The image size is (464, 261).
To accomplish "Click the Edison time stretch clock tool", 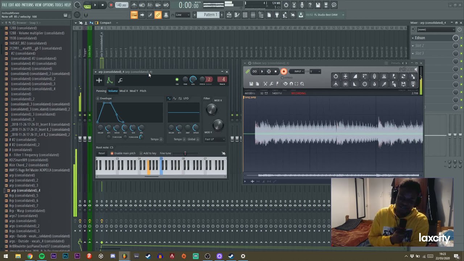I will [x=365, y=84].
